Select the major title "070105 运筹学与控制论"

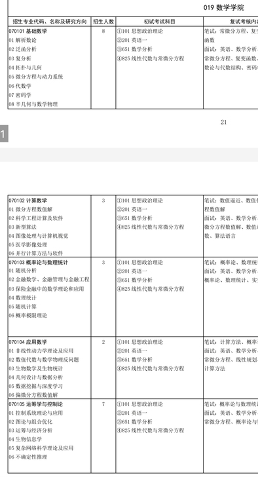[36, 404]
